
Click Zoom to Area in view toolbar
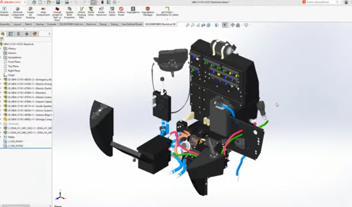[x=193, y=25]
